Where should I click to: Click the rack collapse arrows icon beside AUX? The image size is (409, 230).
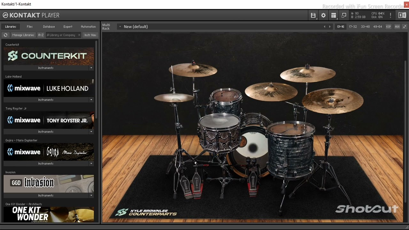coord(405,27)
